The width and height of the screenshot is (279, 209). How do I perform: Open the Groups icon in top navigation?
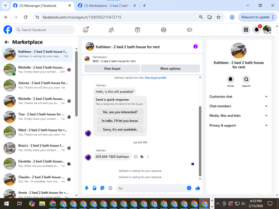click(163, 30)
